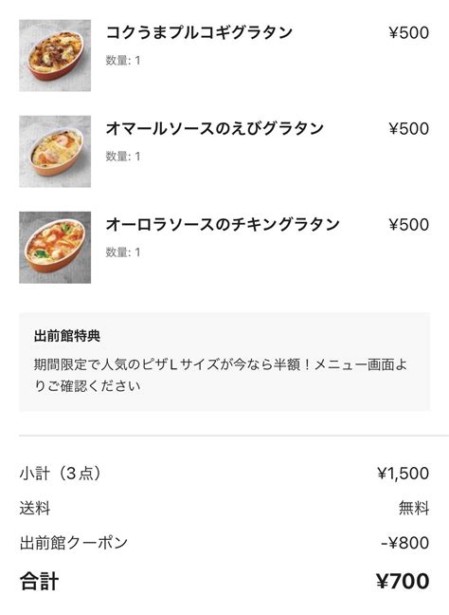This screenshot has height=615, width=449.
Task: Click the quantity label under プルコギグラタン
Action: (123, 61)
